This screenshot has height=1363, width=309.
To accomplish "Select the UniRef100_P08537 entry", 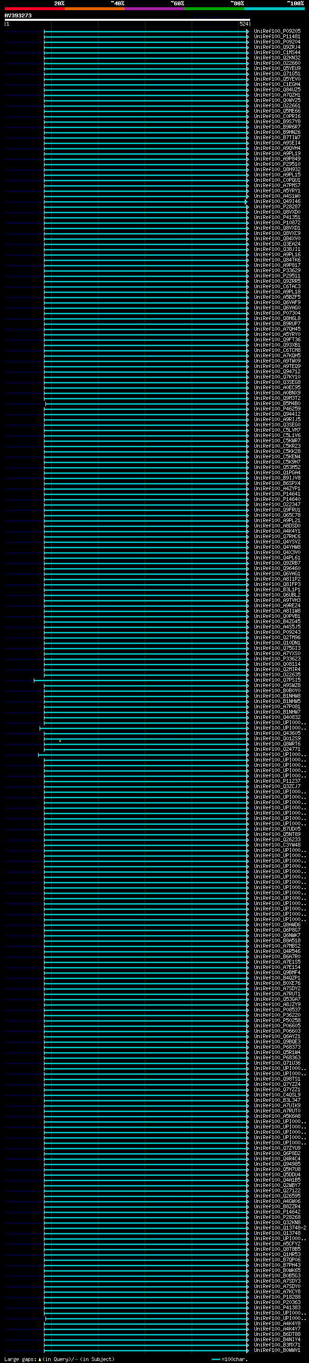I will click(x=277, y=1010).
